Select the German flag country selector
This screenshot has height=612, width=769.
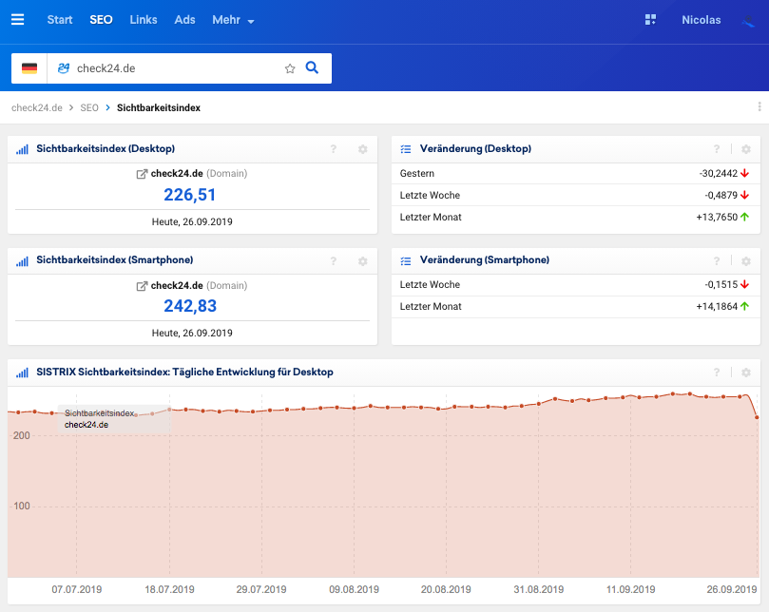pos(29,68)
